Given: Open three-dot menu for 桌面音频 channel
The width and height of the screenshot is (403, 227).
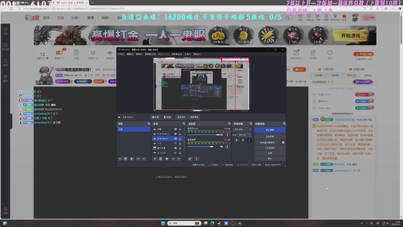Looking at the screenshot, I should (227, 147).
